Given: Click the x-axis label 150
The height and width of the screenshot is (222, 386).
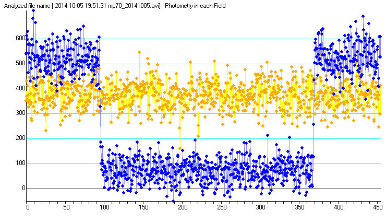Looking at the screenshot, I should (143, 207).
